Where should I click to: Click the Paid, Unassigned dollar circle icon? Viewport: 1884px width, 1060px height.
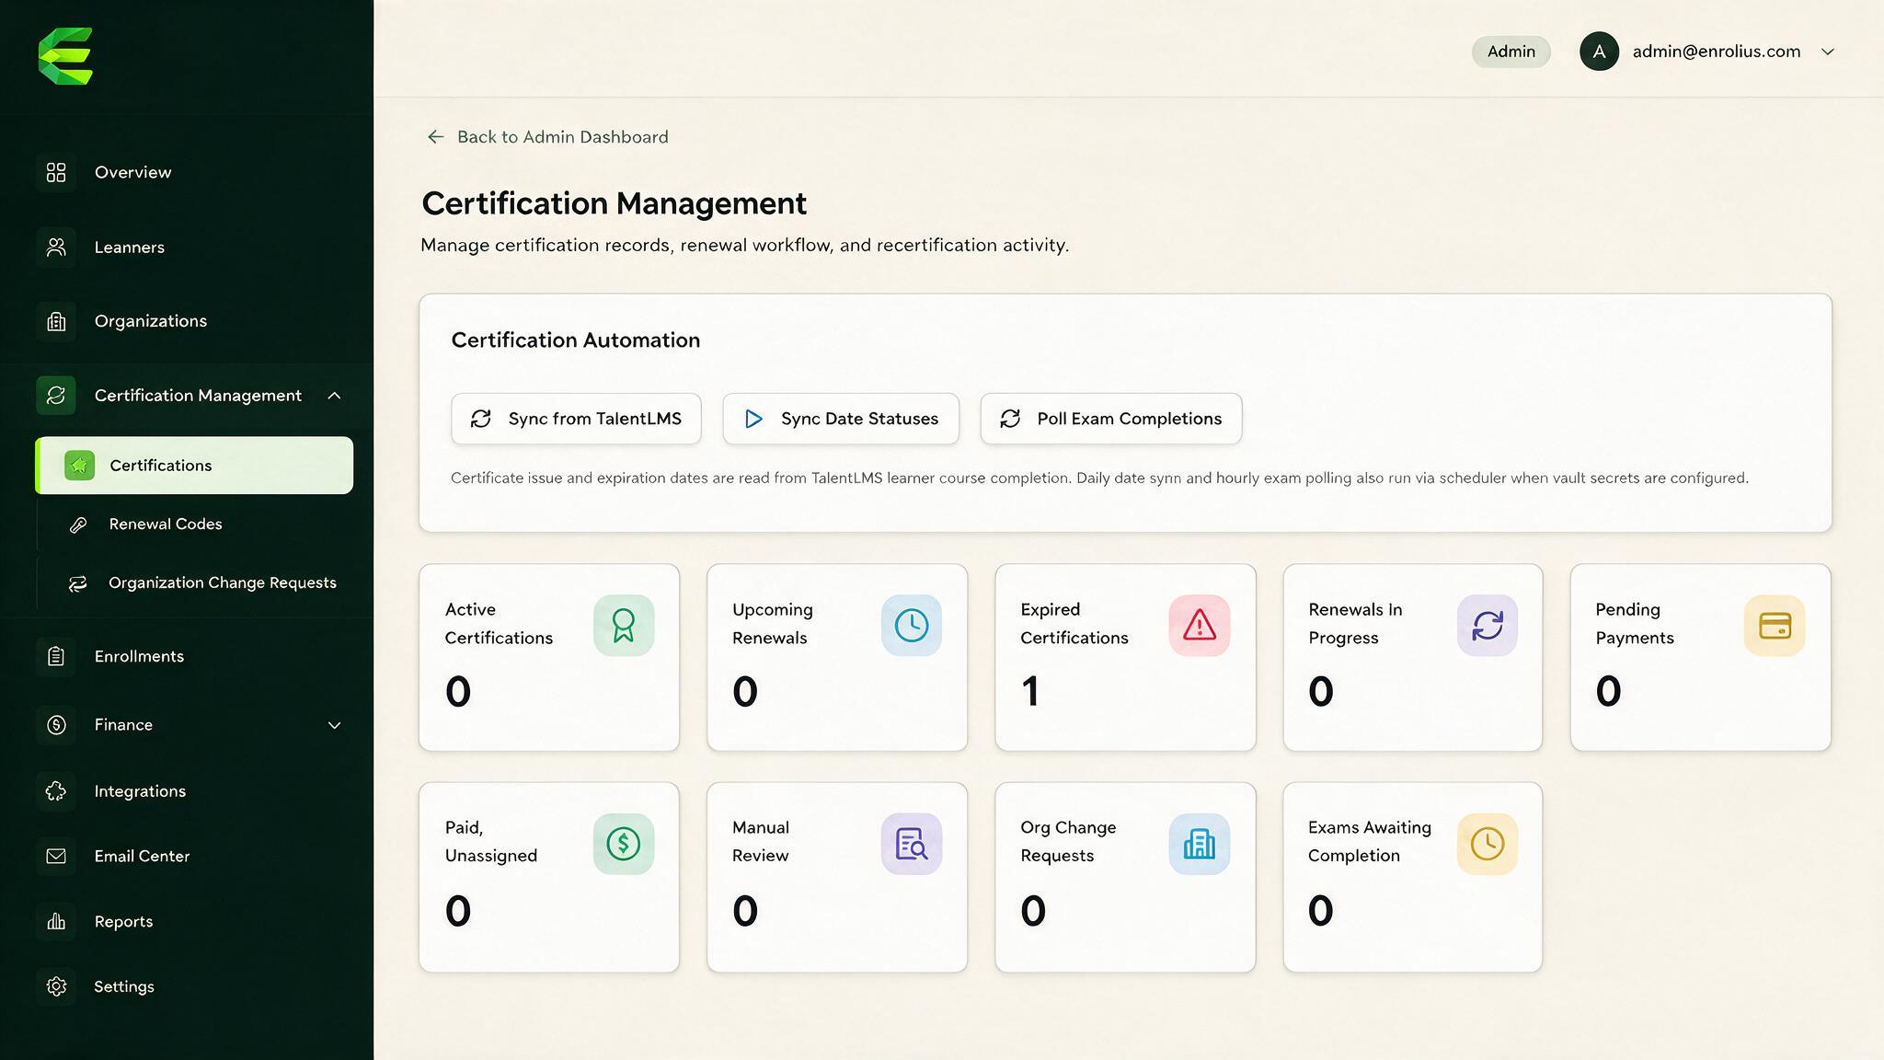point(624,844)
